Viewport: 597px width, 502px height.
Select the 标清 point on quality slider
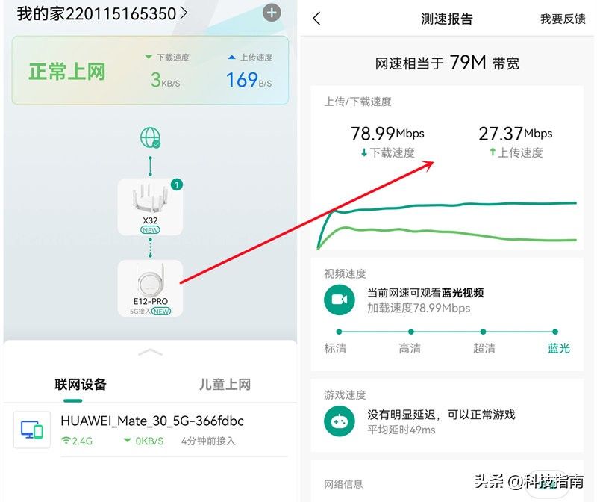click(x=339, y=332)
